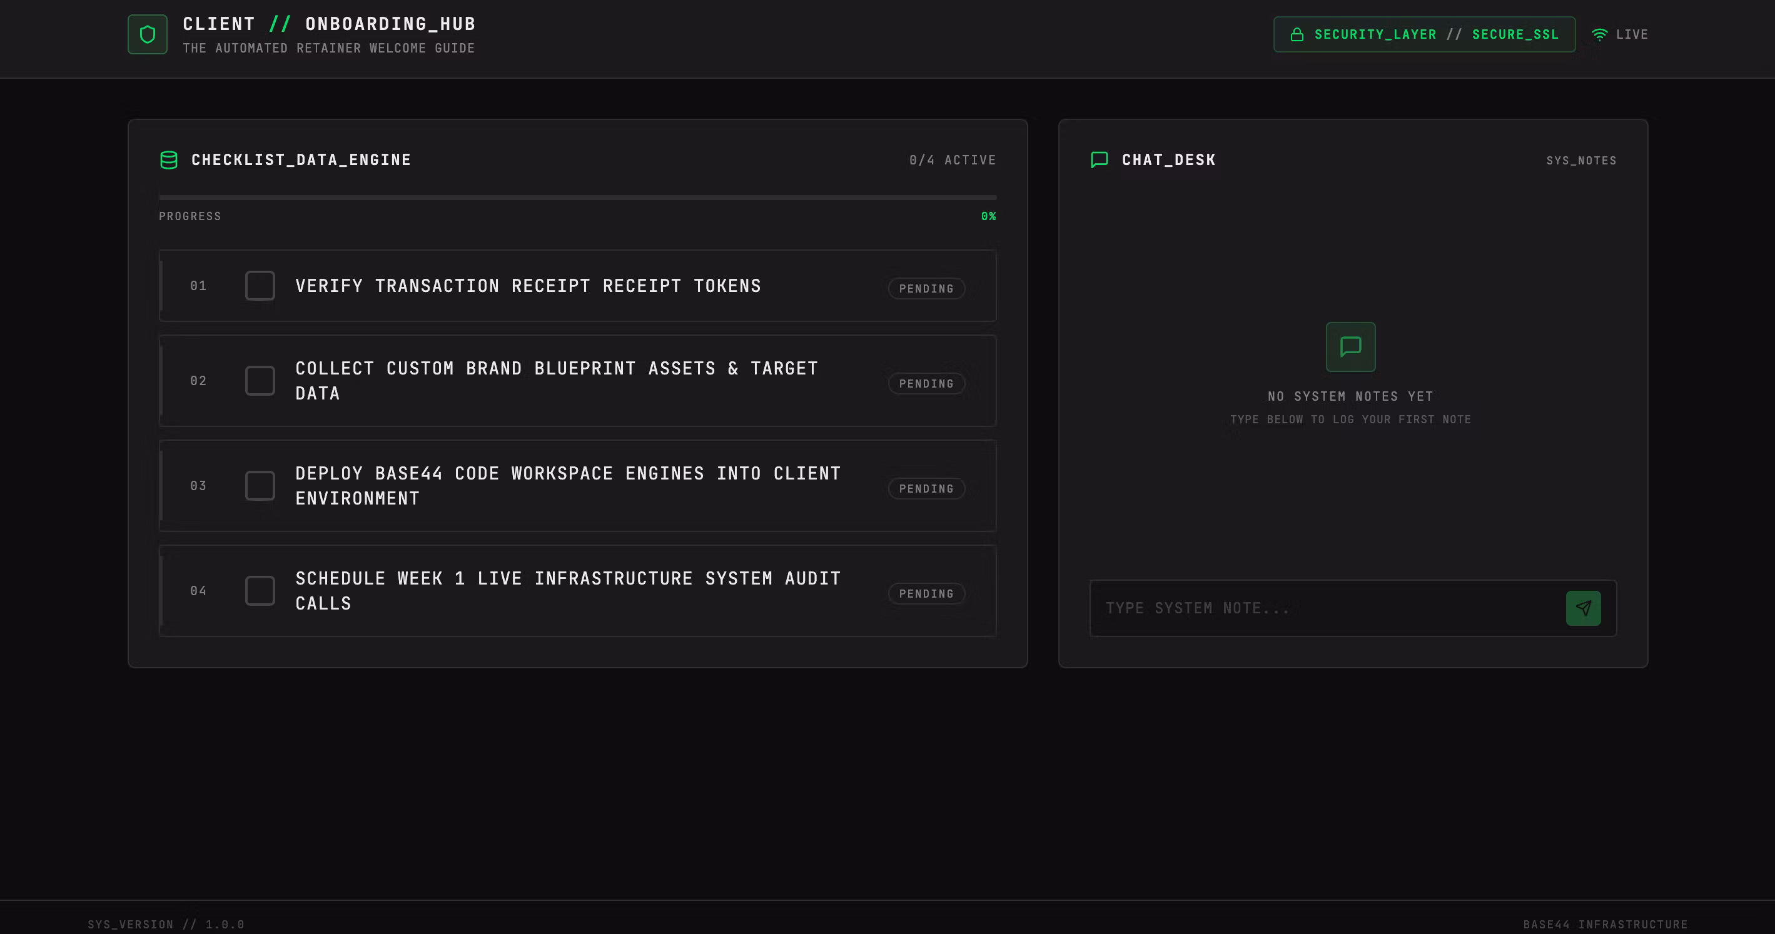Click the checklist progress bar
The height and width of the screenshot is (934, 1775).
click(x=577, y=198)
